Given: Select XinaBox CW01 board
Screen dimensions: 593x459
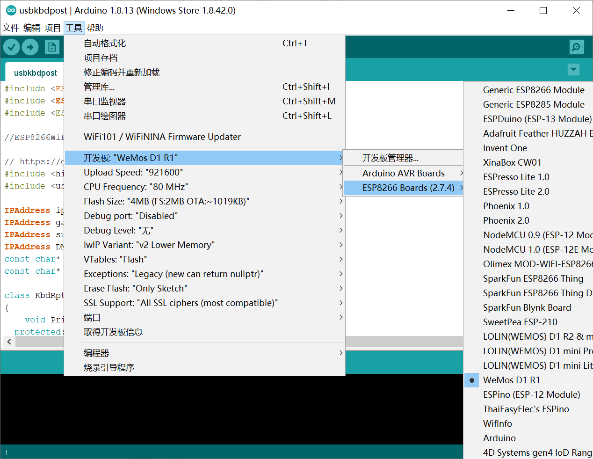Looking at the screenshot, I should [x=528, y=162].
